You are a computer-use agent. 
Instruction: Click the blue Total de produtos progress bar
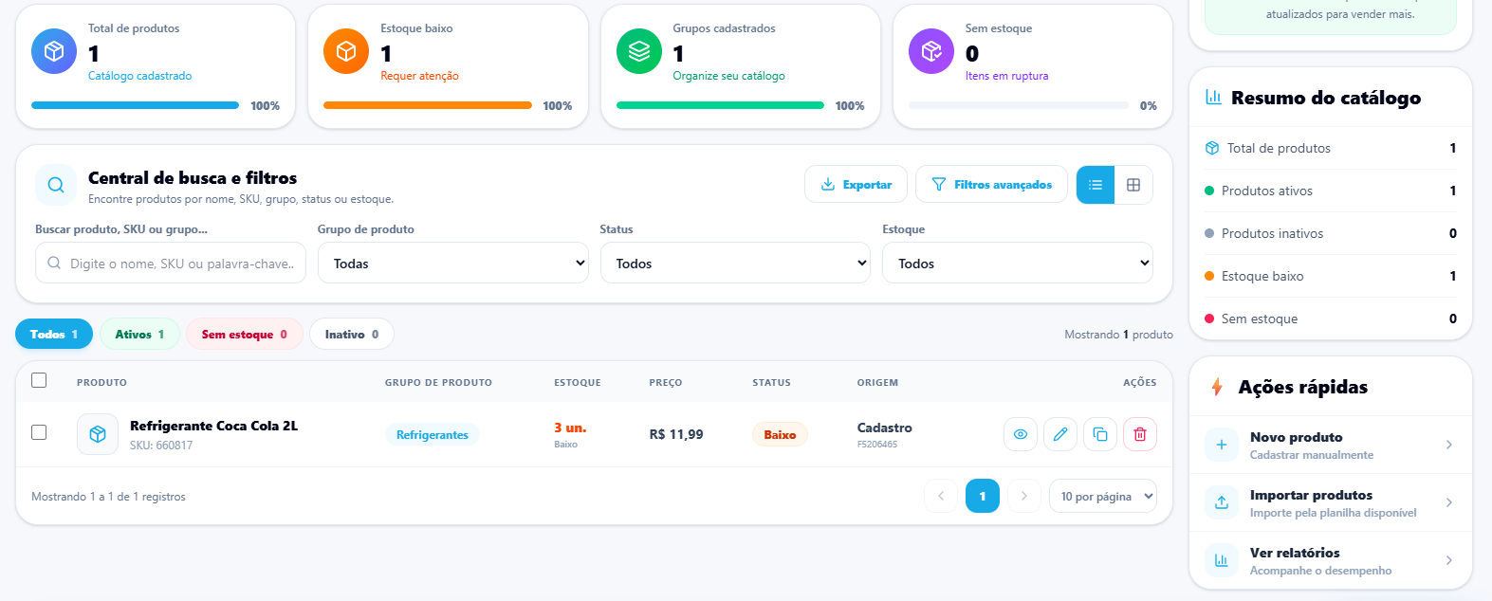pos(135,105)
